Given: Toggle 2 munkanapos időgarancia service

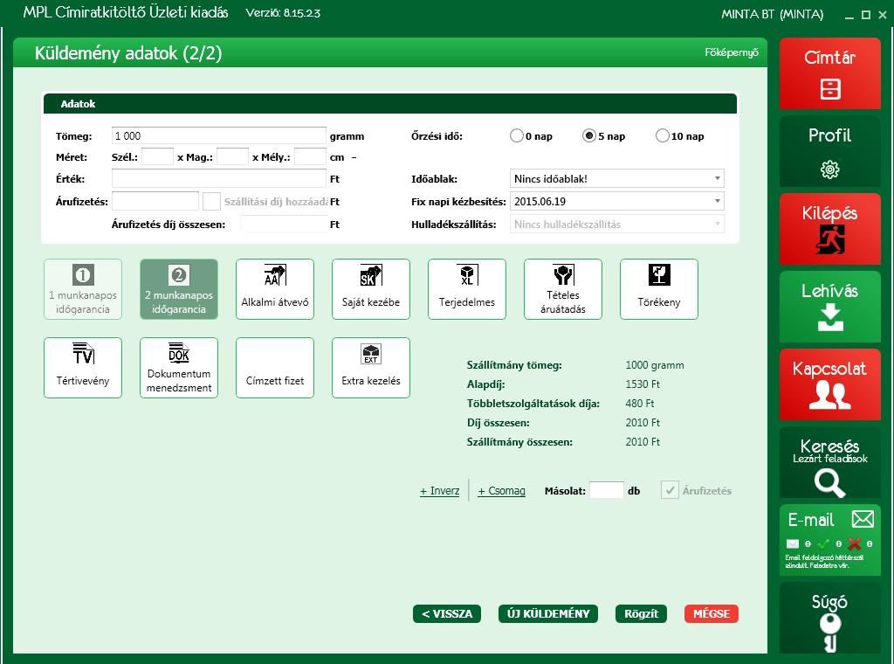Looking at the screenshot, I should [x=179, y=289].
